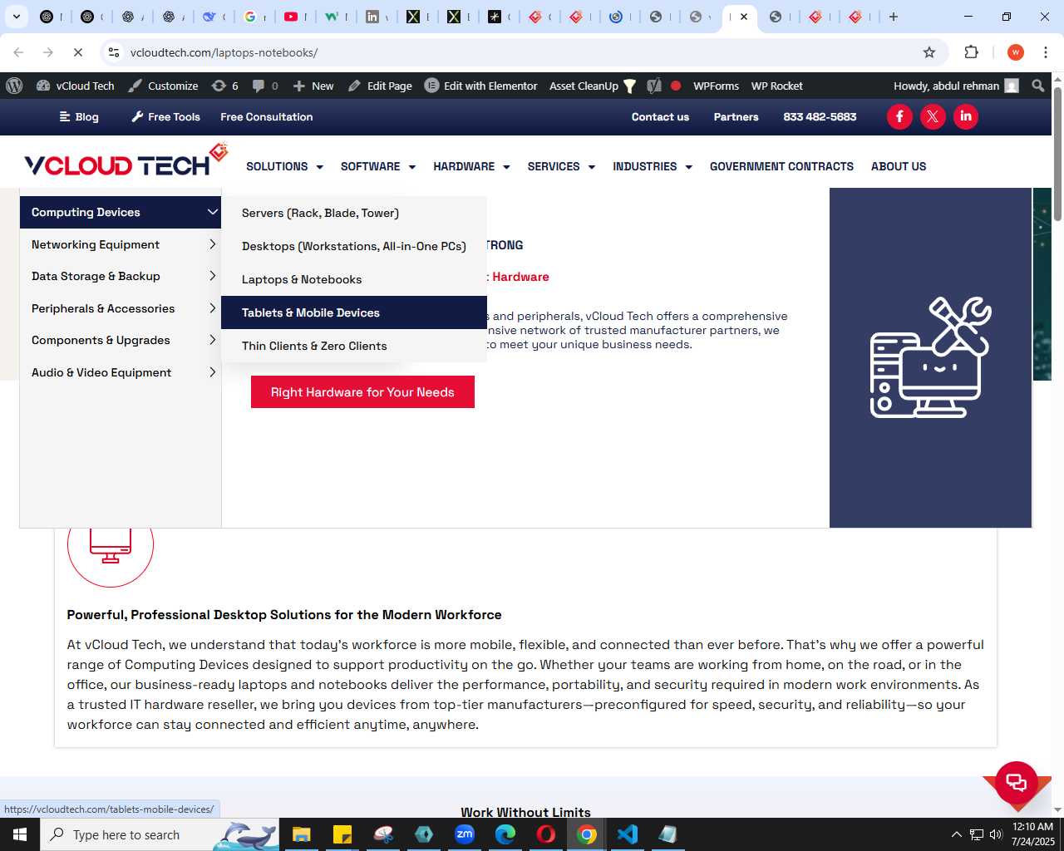Image resolution: width=1064 pixels, height=851 pixels.
Task: Click the admin bar search magnifier
Action: coord(1038,86)
